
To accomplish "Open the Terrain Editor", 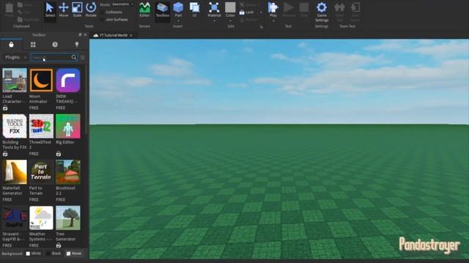I will (x=144, y=9).
